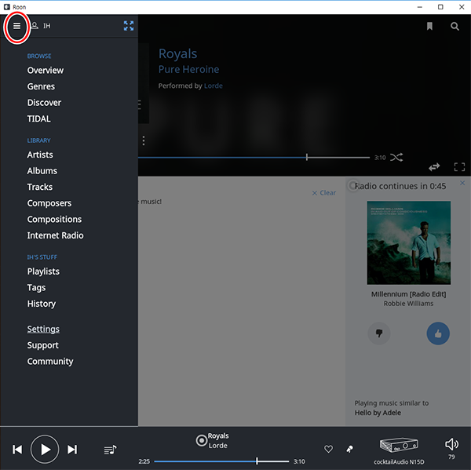This screenshot has width=471, height=470.
Task: Click the Millennium [Radio Edit] title
Action: [408, 294]
